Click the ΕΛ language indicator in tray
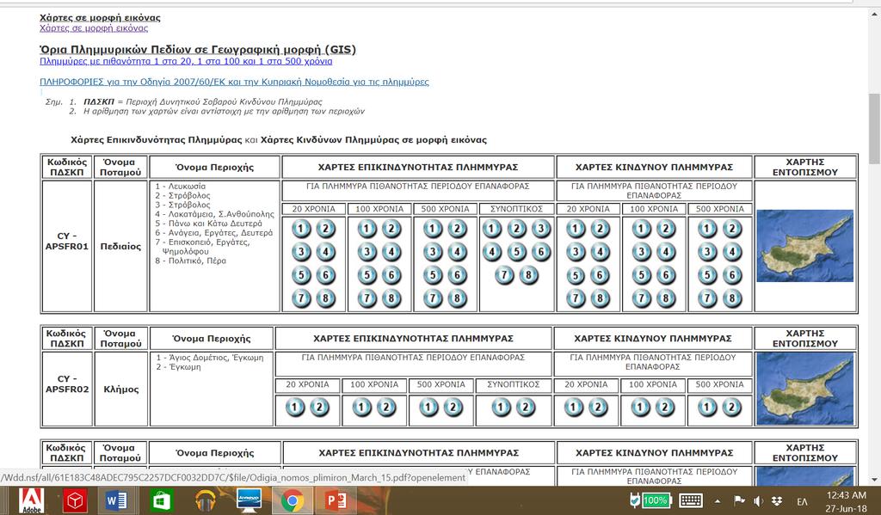 pos(803,501)
